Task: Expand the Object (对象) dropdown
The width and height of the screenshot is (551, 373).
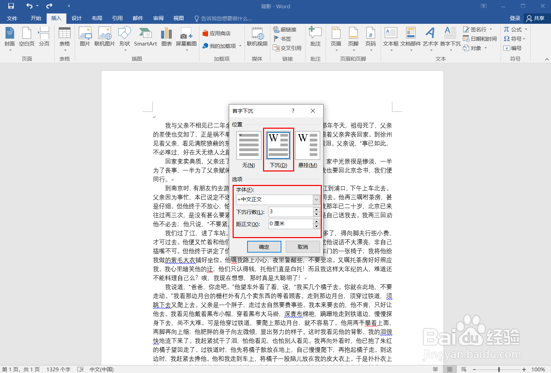Action: pyautogui.click(x=486, y=48)
